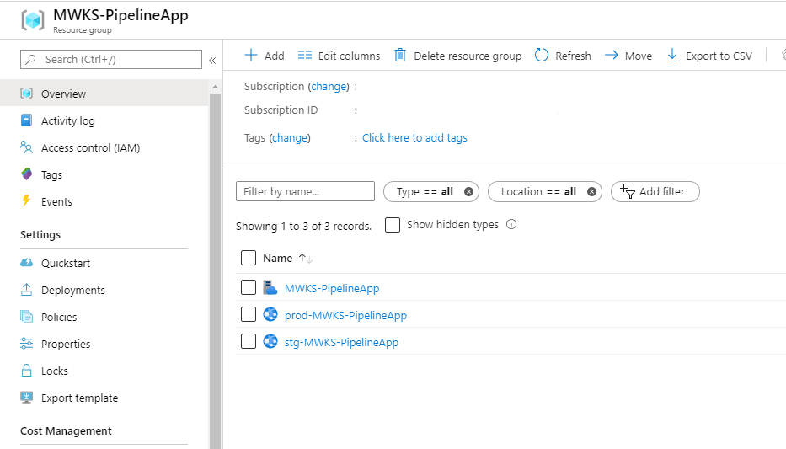
Task: Click the 'Click here to add tags' link
Action: coord(414,138)
